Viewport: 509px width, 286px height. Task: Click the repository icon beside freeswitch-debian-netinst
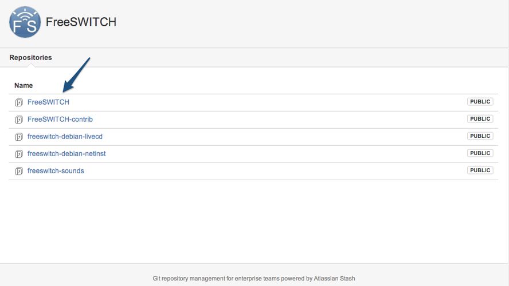click(18, 154)
